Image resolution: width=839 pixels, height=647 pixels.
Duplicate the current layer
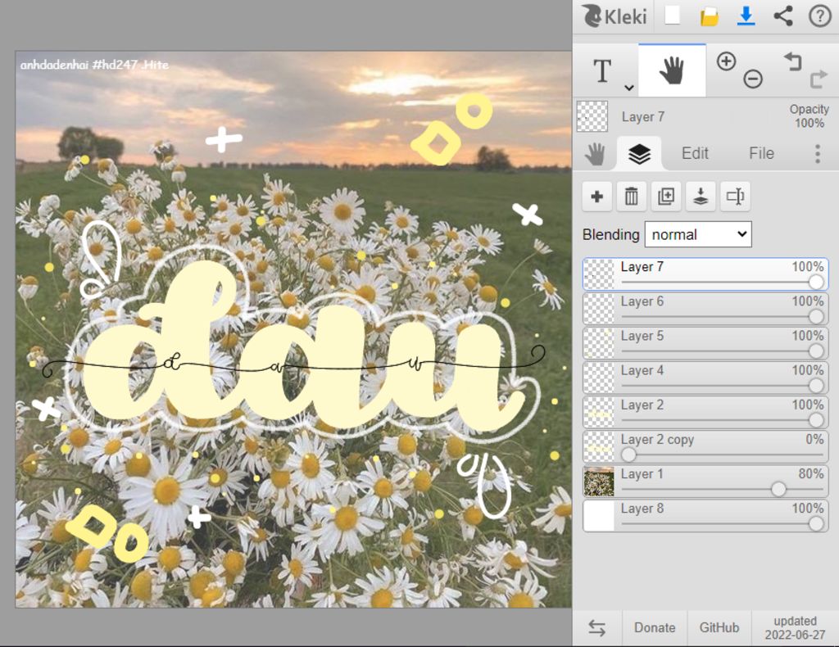pyautogui.click(x=666, y=197)
